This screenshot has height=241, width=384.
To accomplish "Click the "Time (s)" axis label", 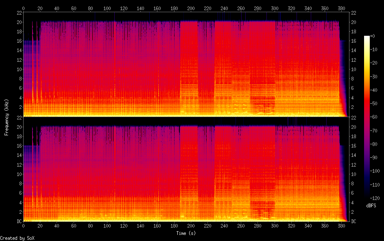I will point(186,233).
